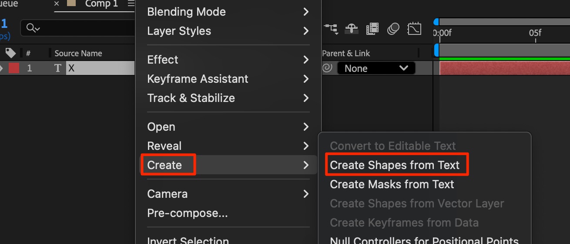Click the composition mini-flowchart icon
The image size is (570, 244).
(x=331, y=29)
